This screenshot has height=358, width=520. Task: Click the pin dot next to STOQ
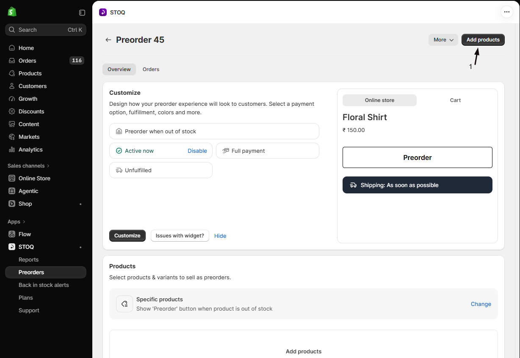pyautogui.click(x=80, y=247)
